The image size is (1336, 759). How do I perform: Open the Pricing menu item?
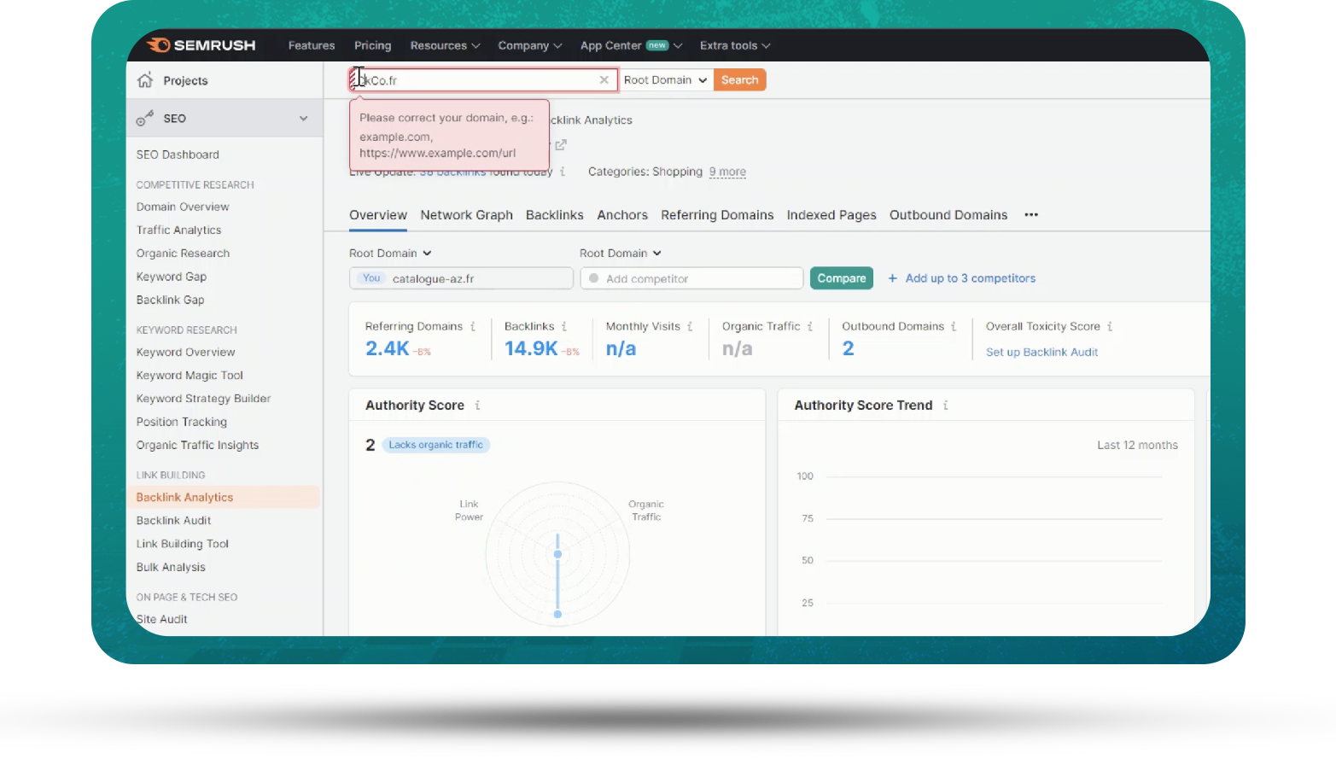pyautogui.click(x=372, y=45)
